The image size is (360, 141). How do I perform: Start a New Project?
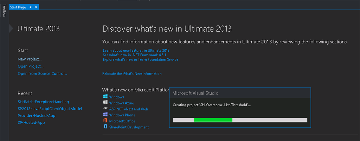click(x=30, y=59)
